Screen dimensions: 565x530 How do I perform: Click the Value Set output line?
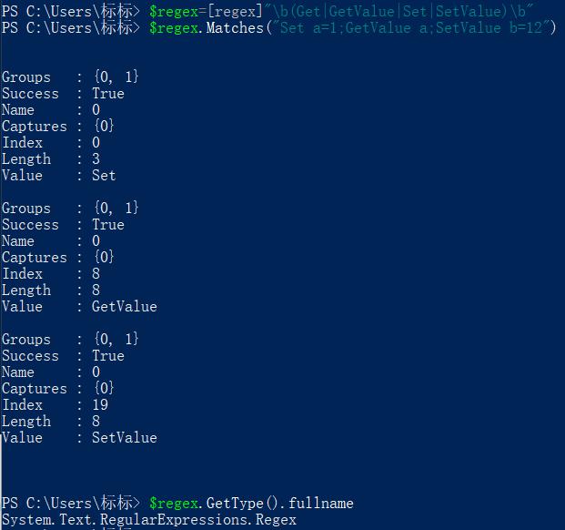[59, 176]
